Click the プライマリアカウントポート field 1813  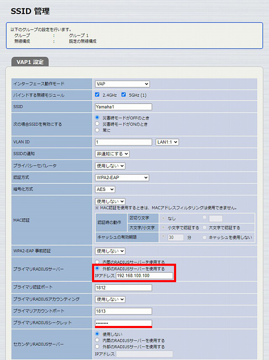point(124,311)
